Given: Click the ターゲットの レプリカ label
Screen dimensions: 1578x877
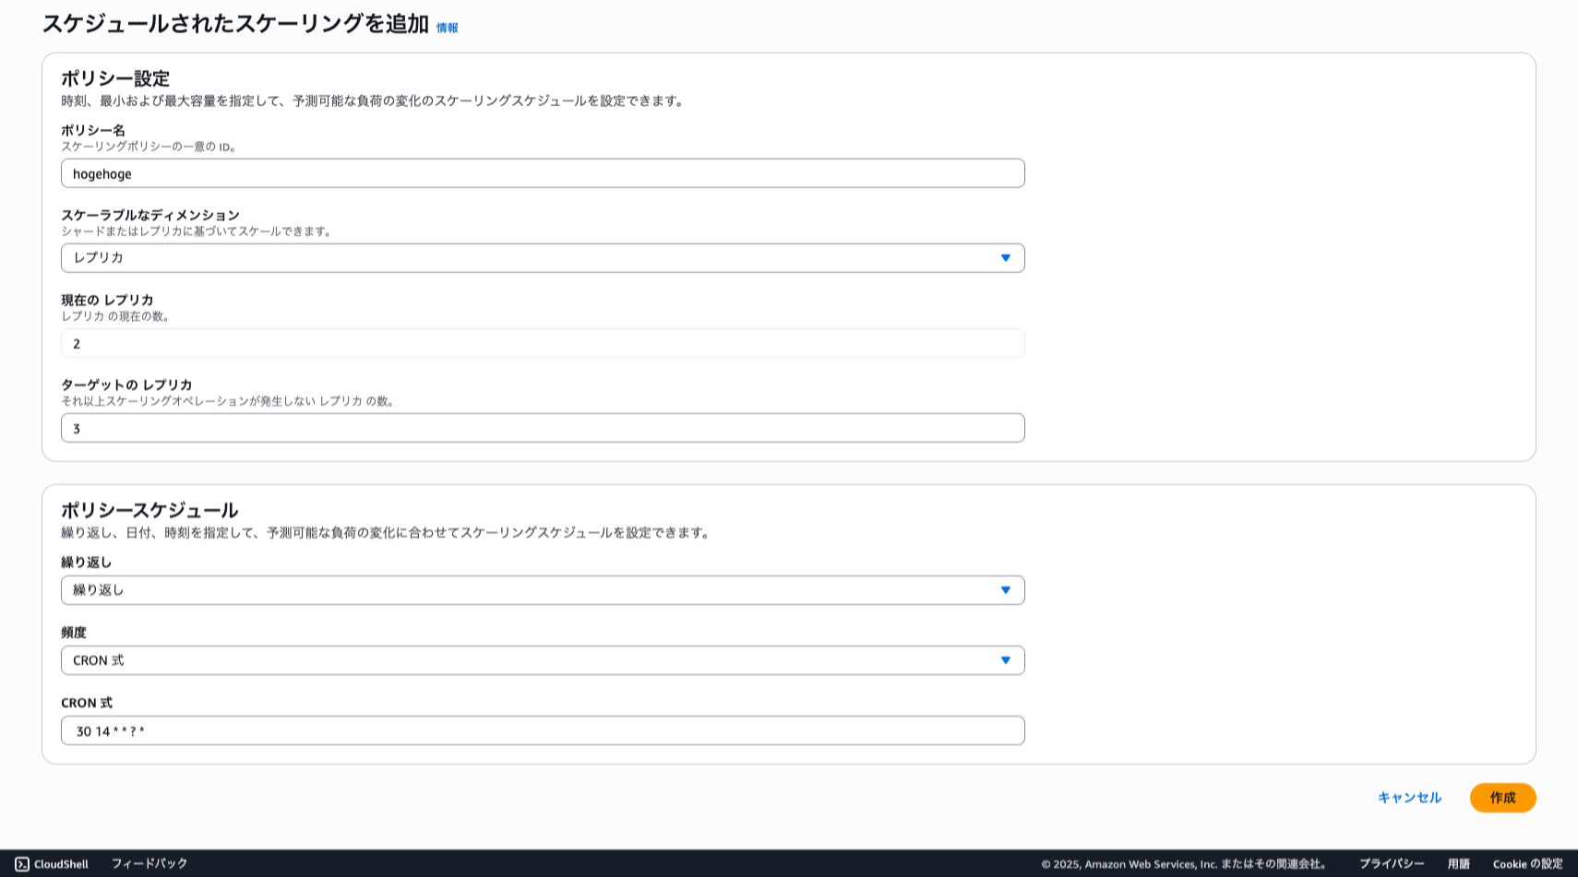Looking at the screenshot, I should coord(126,385).
